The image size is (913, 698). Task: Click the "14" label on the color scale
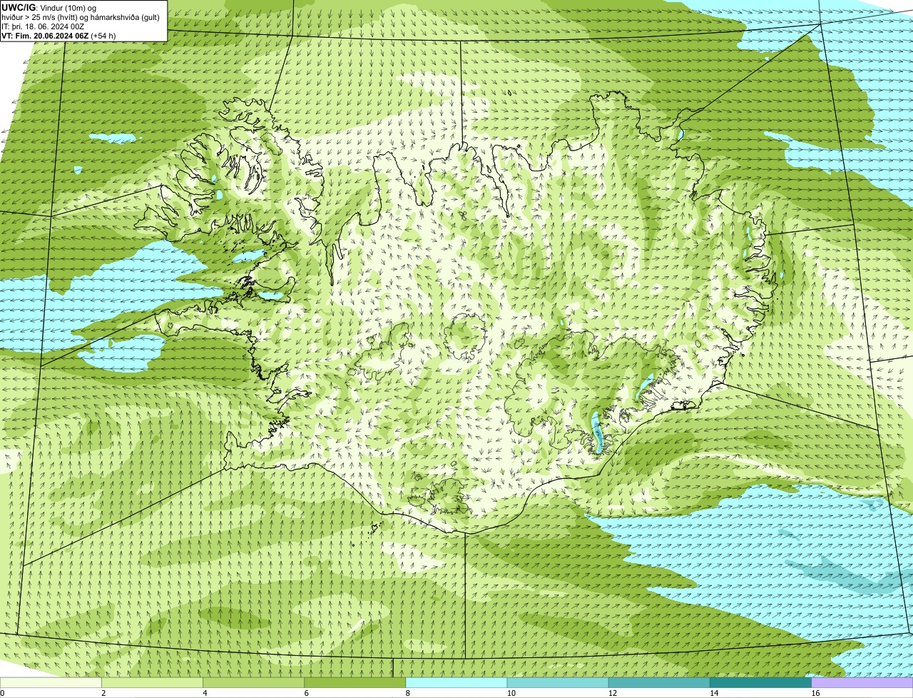click(x=714, y=693)
